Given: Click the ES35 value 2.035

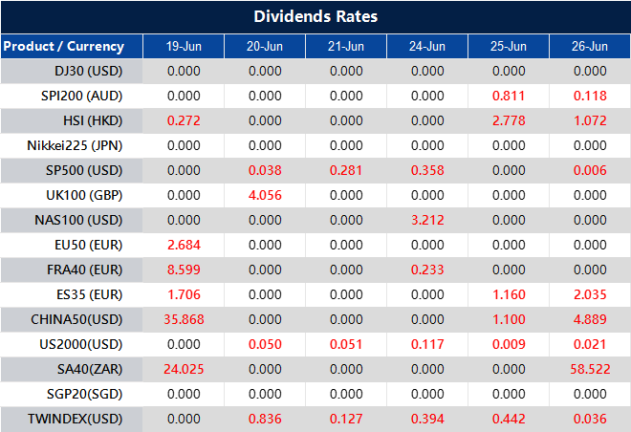Looking at the screenshot, I should 589,294.
